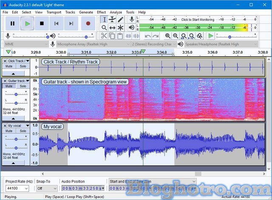Click the Copy icon
272x200 pixels.
[112, 36]
